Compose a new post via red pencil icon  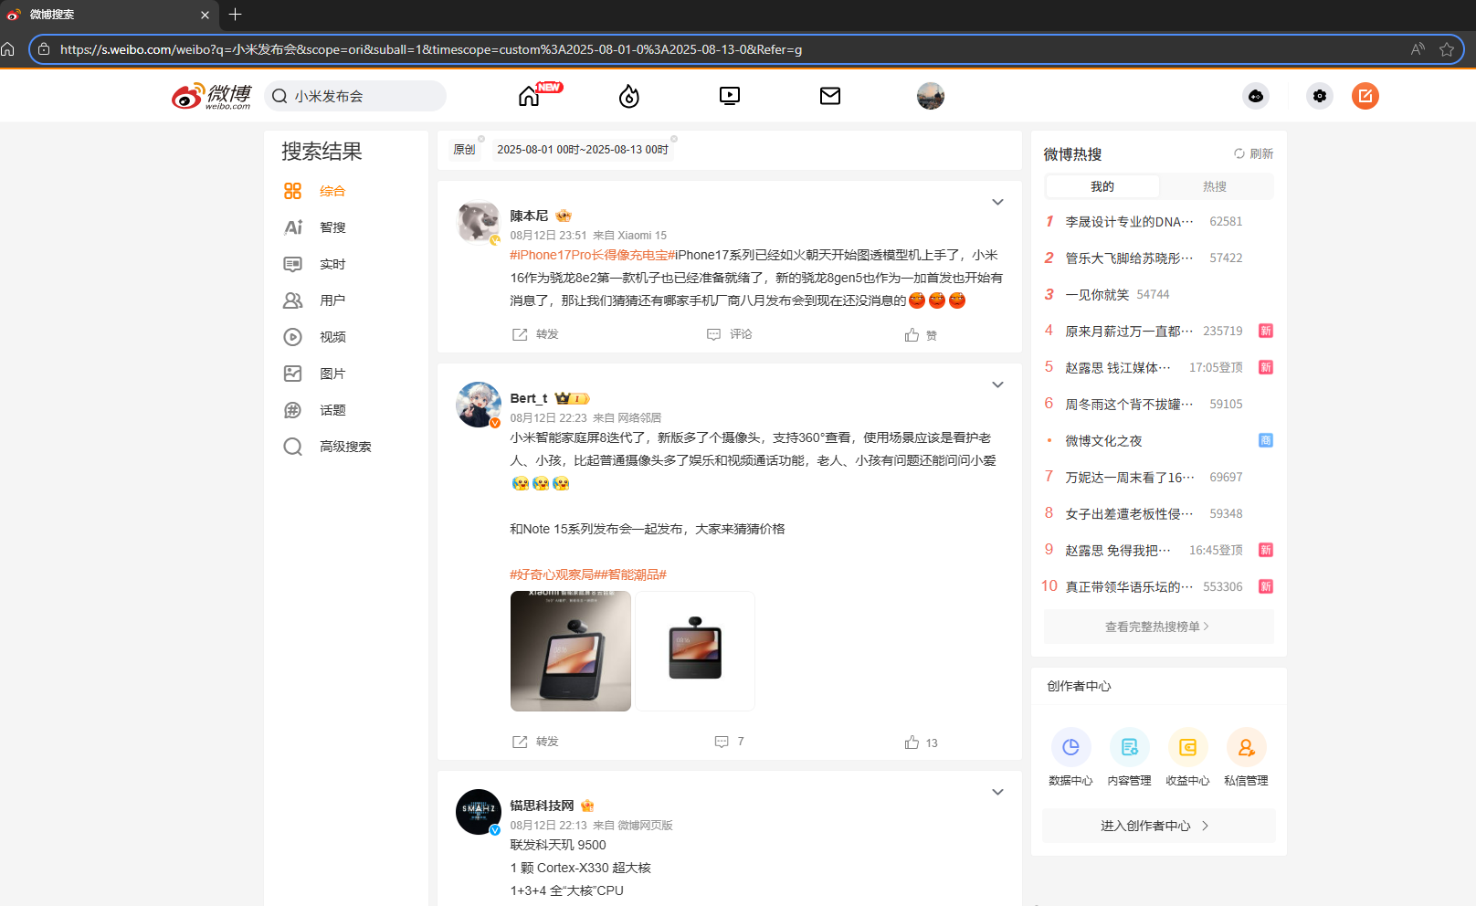pyautogui.click(x=1365, y=95)
